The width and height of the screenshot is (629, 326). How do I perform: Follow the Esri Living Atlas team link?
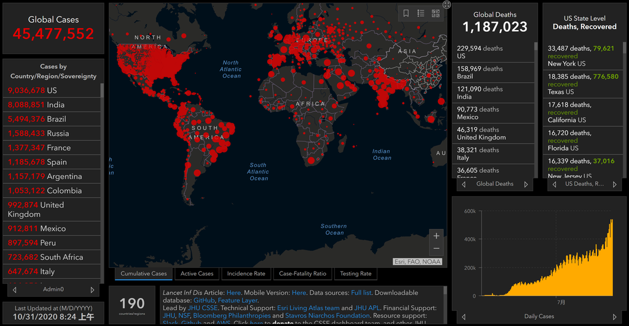click(x=310, y=308)
